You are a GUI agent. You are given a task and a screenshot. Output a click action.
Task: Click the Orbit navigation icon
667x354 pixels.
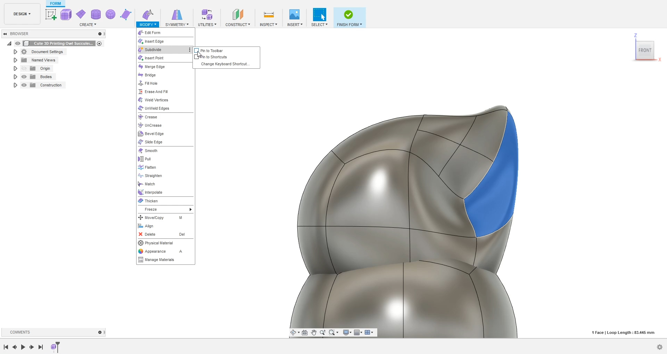293,332
